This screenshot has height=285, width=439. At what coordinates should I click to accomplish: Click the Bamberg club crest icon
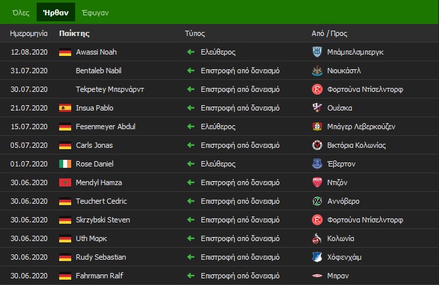click(317, 52)
